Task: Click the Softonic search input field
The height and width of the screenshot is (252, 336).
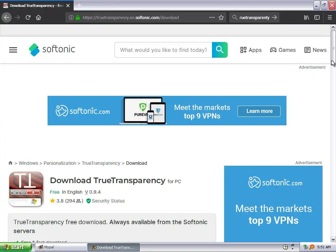Action: point(163,50)
